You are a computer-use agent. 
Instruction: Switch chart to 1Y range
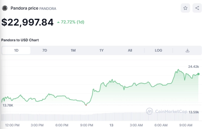(101, 50)
